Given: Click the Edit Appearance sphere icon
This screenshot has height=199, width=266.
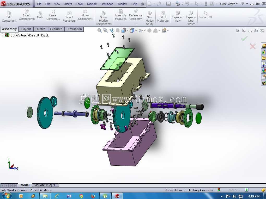Looking at the screenshot, I should click(149, 30).
